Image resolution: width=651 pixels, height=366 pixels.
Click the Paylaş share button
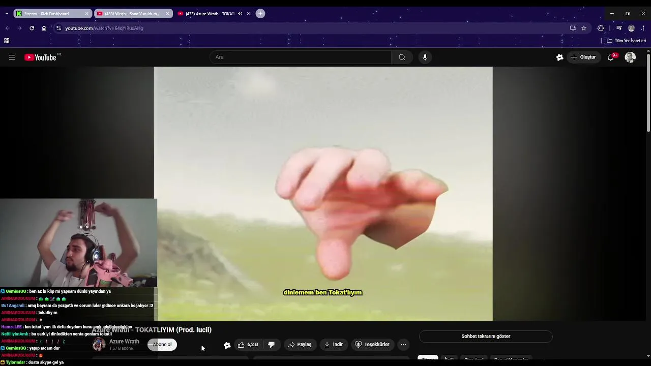[300, 345]
